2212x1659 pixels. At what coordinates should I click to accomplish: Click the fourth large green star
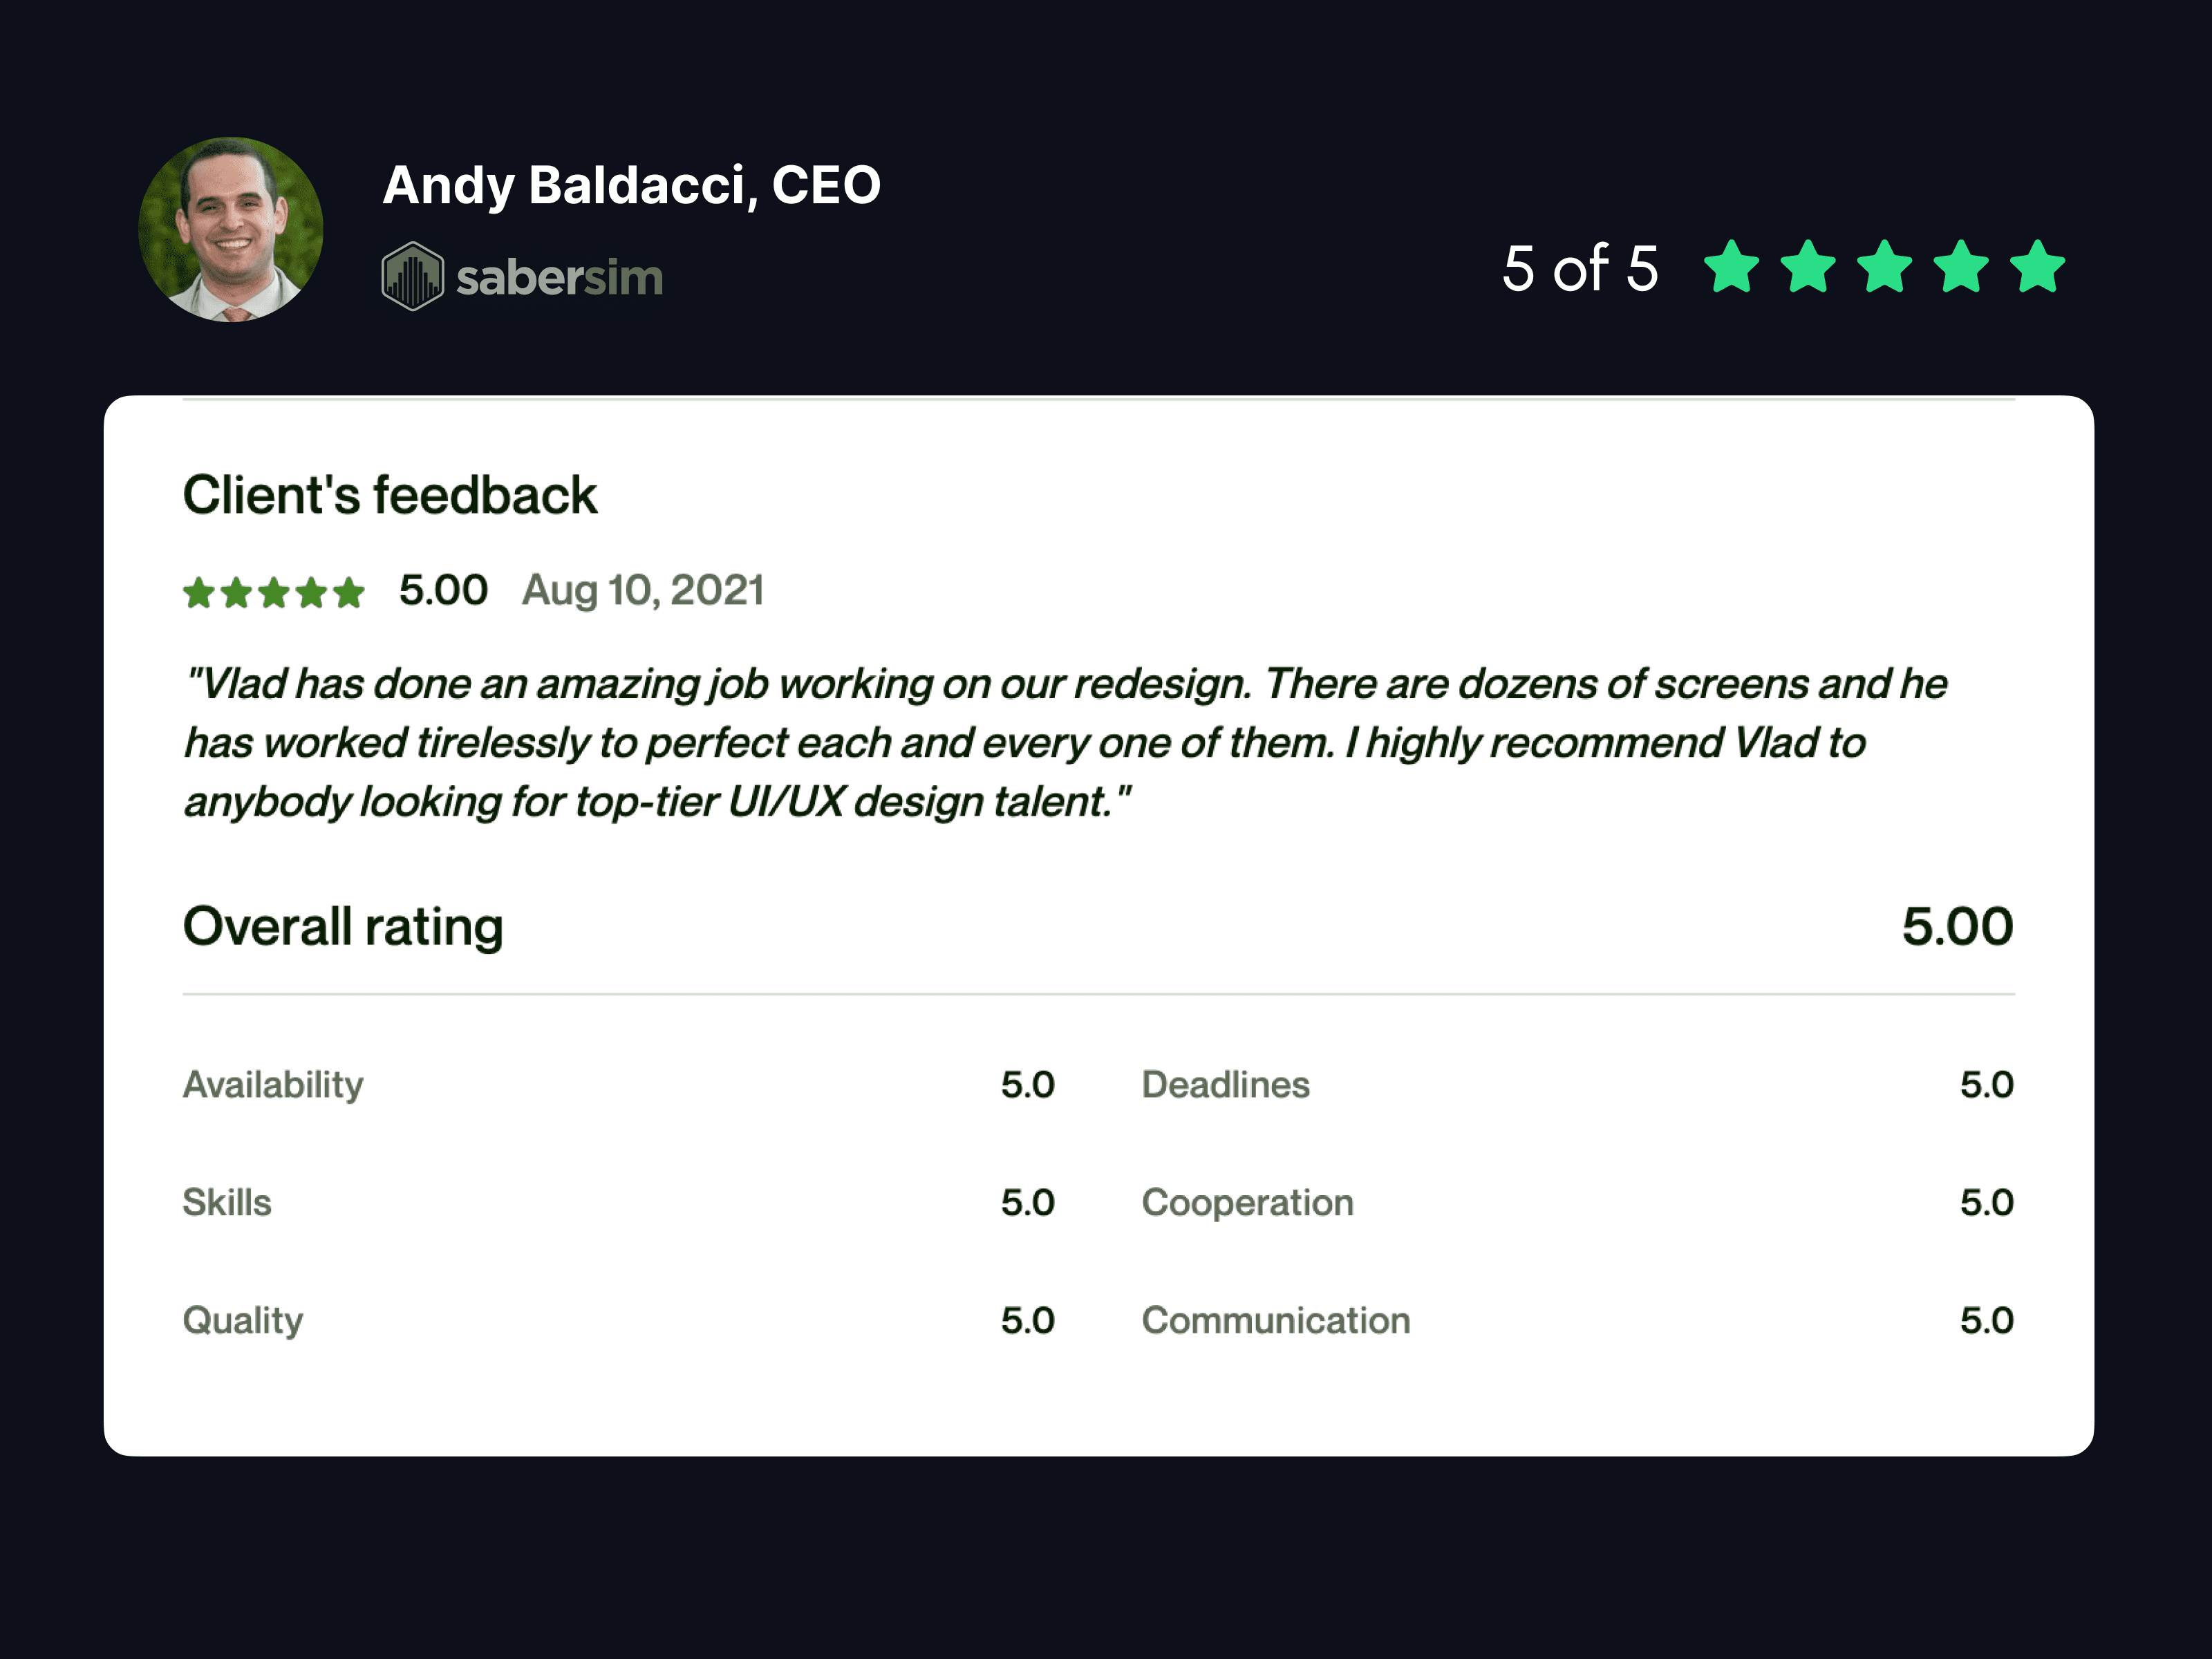click(1961, 267)
